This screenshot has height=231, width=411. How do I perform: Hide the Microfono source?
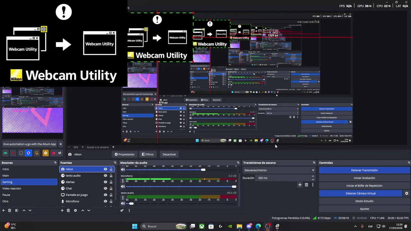click(105, 201)
